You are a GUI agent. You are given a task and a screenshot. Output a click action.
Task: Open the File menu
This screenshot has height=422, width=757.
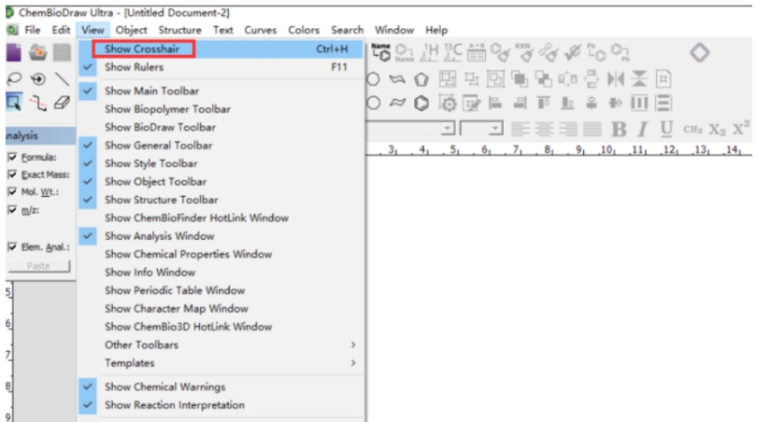click(x=33, y=30)
